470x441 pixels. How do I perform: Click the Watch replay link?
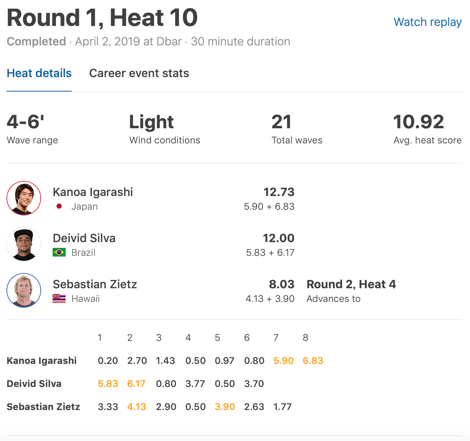click(427, 22)
